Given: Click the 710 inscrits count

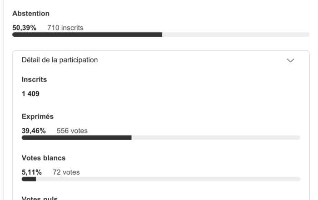Looking at the screenshot, I should tap(65, 28).
